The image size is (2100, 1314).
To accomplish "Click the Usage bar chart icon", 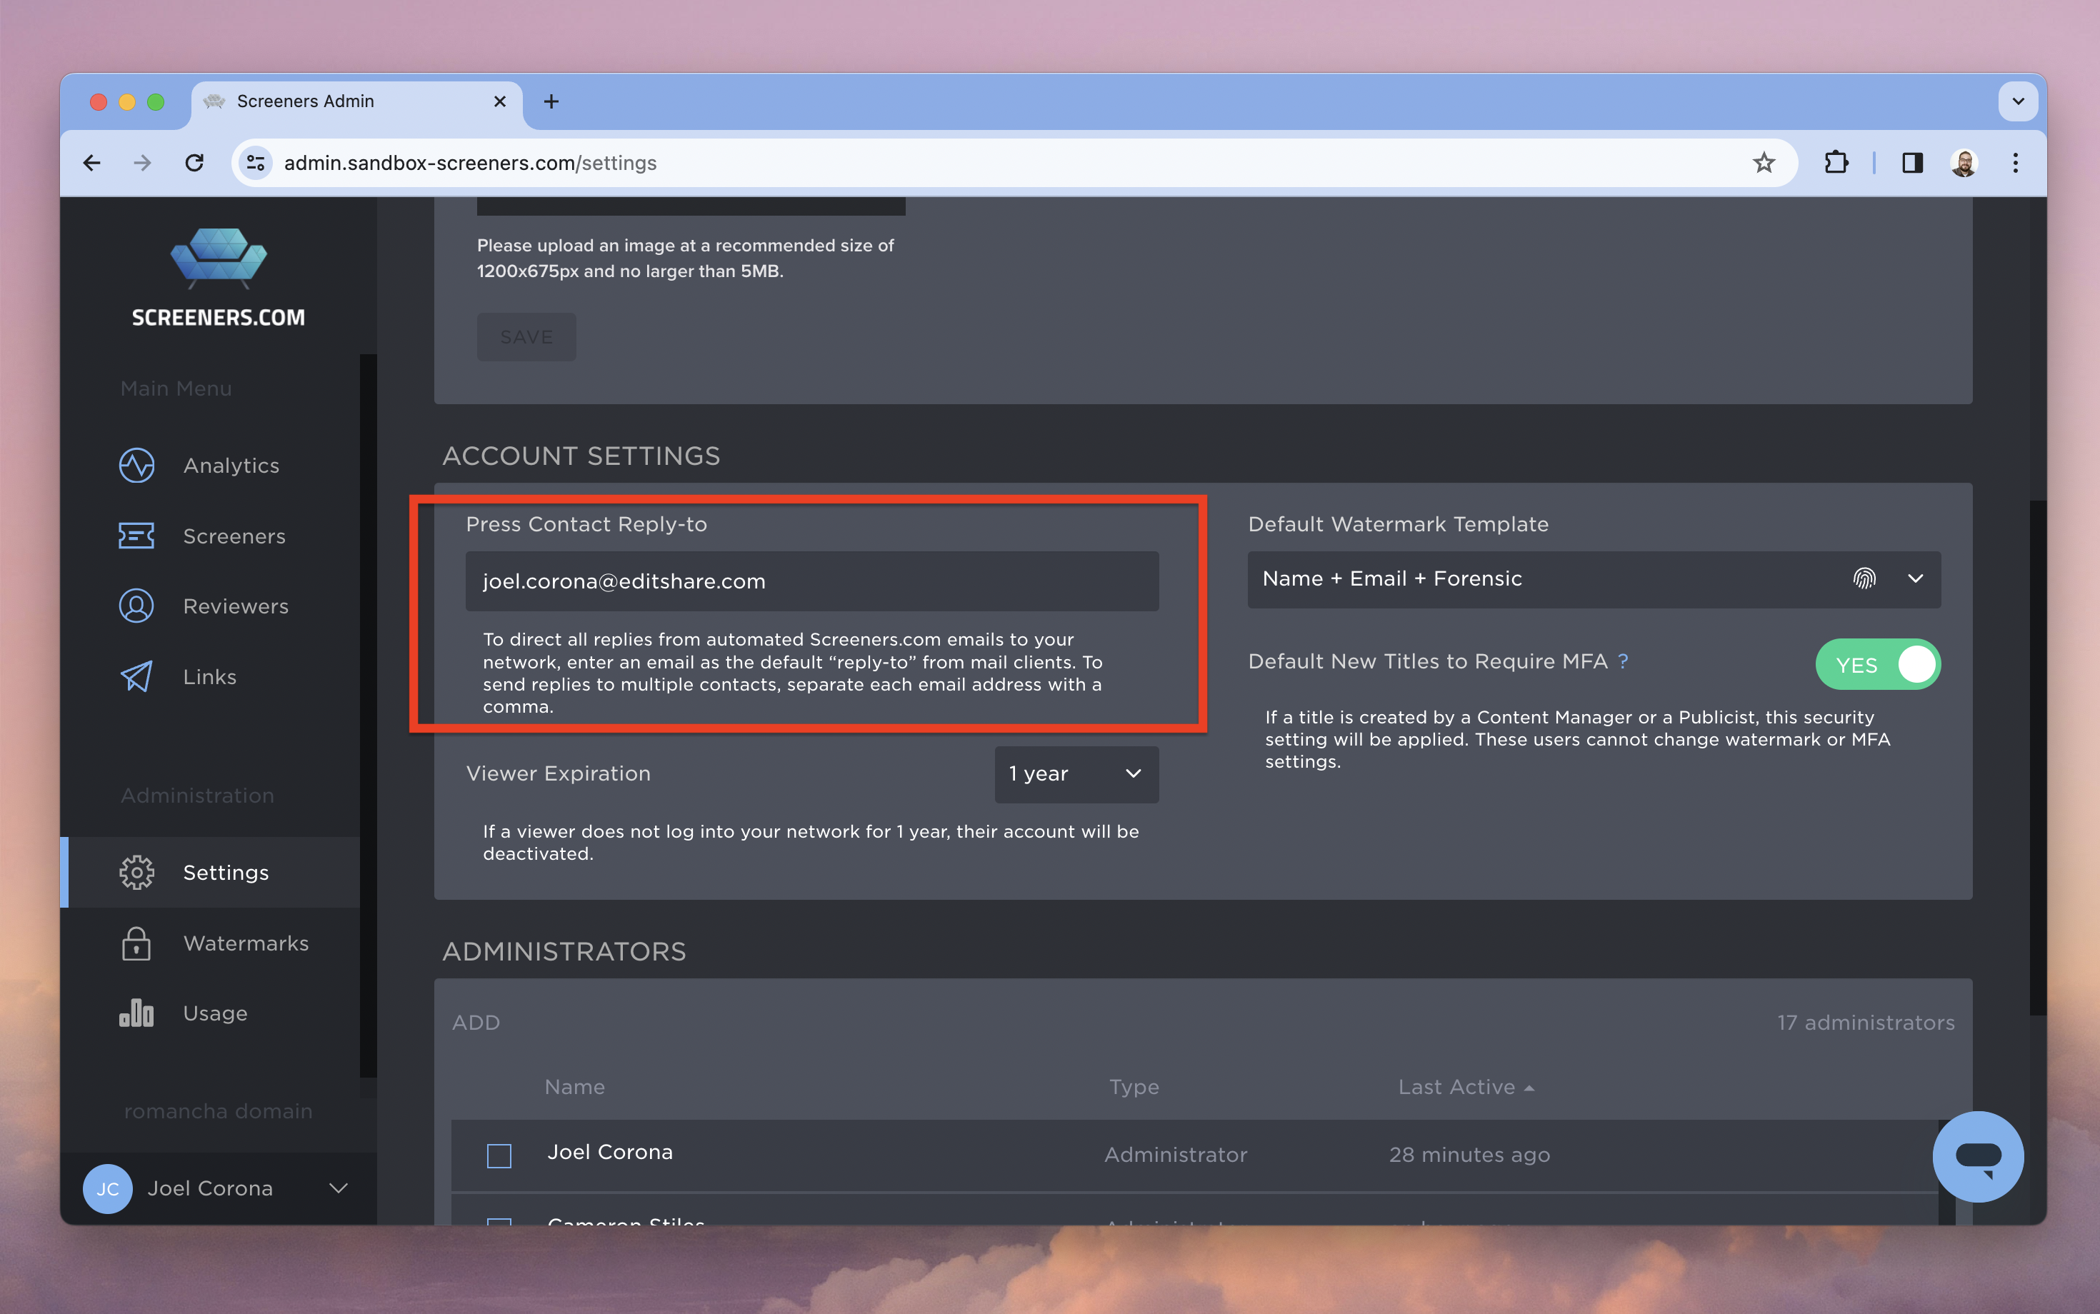I will tap(136, 1013).
